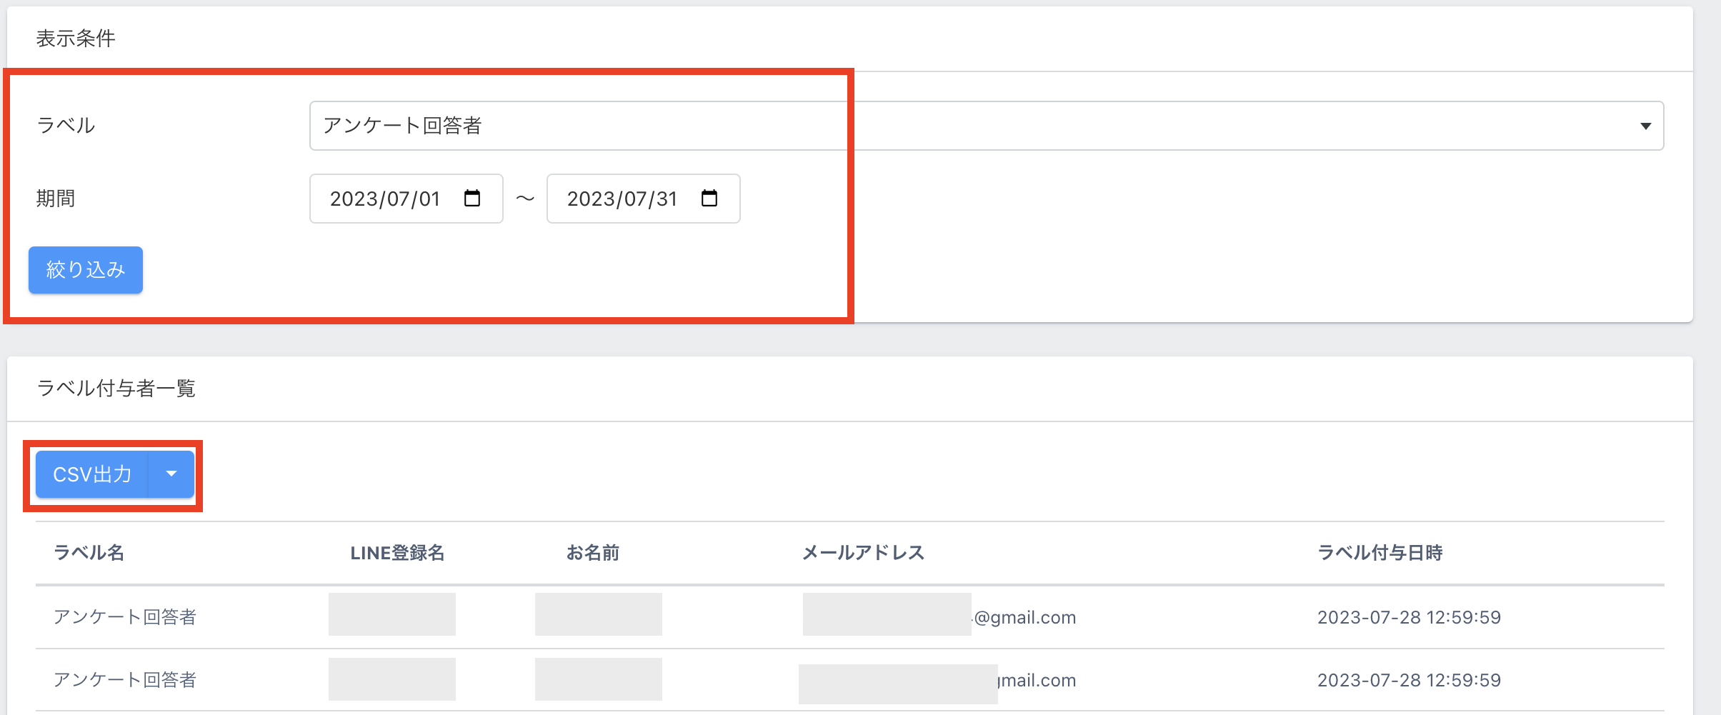Expand the ラベル select dropdown arrow
Image resolution: width=1721 pixels, height=715 pixels.
(x=1645, y=126)
